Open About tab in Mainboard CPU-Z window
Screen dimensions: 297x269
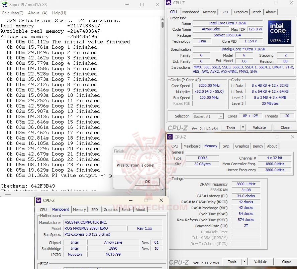(x=140, y=210)
